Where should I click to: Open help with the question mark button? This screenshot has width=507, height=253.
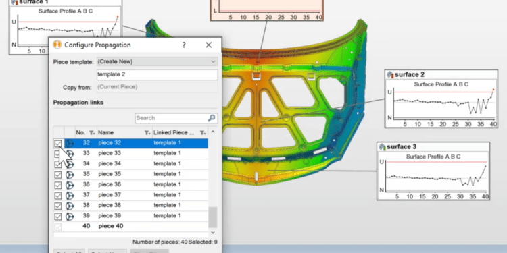point(184,45)
